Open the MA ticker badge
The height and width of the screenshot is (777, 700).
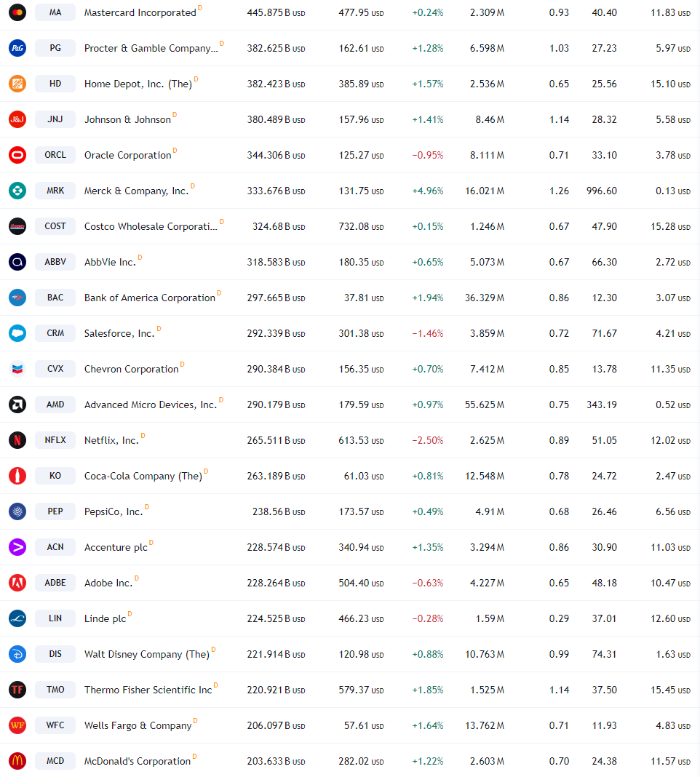click(x=55, y=12)
